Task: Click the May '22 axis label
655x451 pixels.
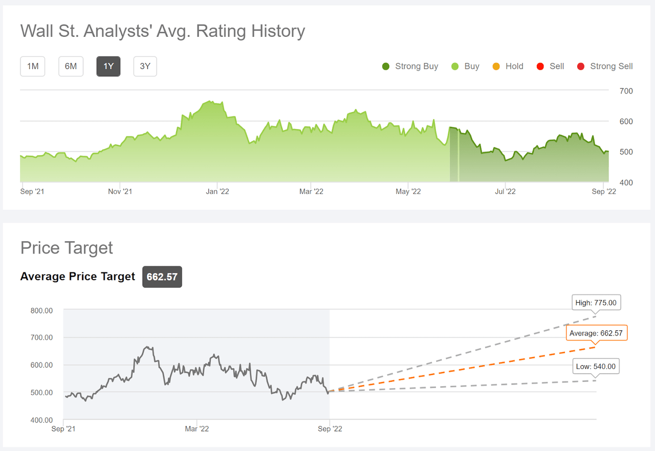Action: (x=408, y=191)
